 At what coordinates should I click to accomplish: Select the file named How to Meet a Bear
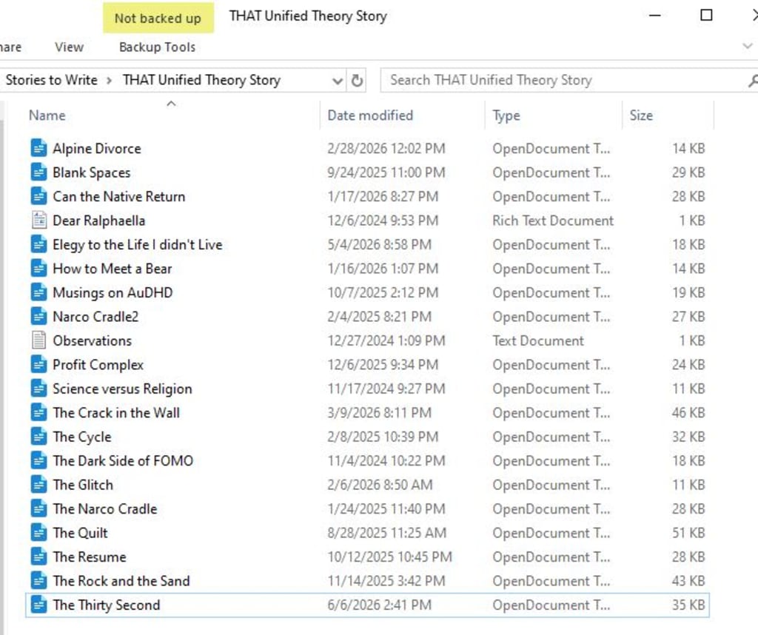click(113, 269)
